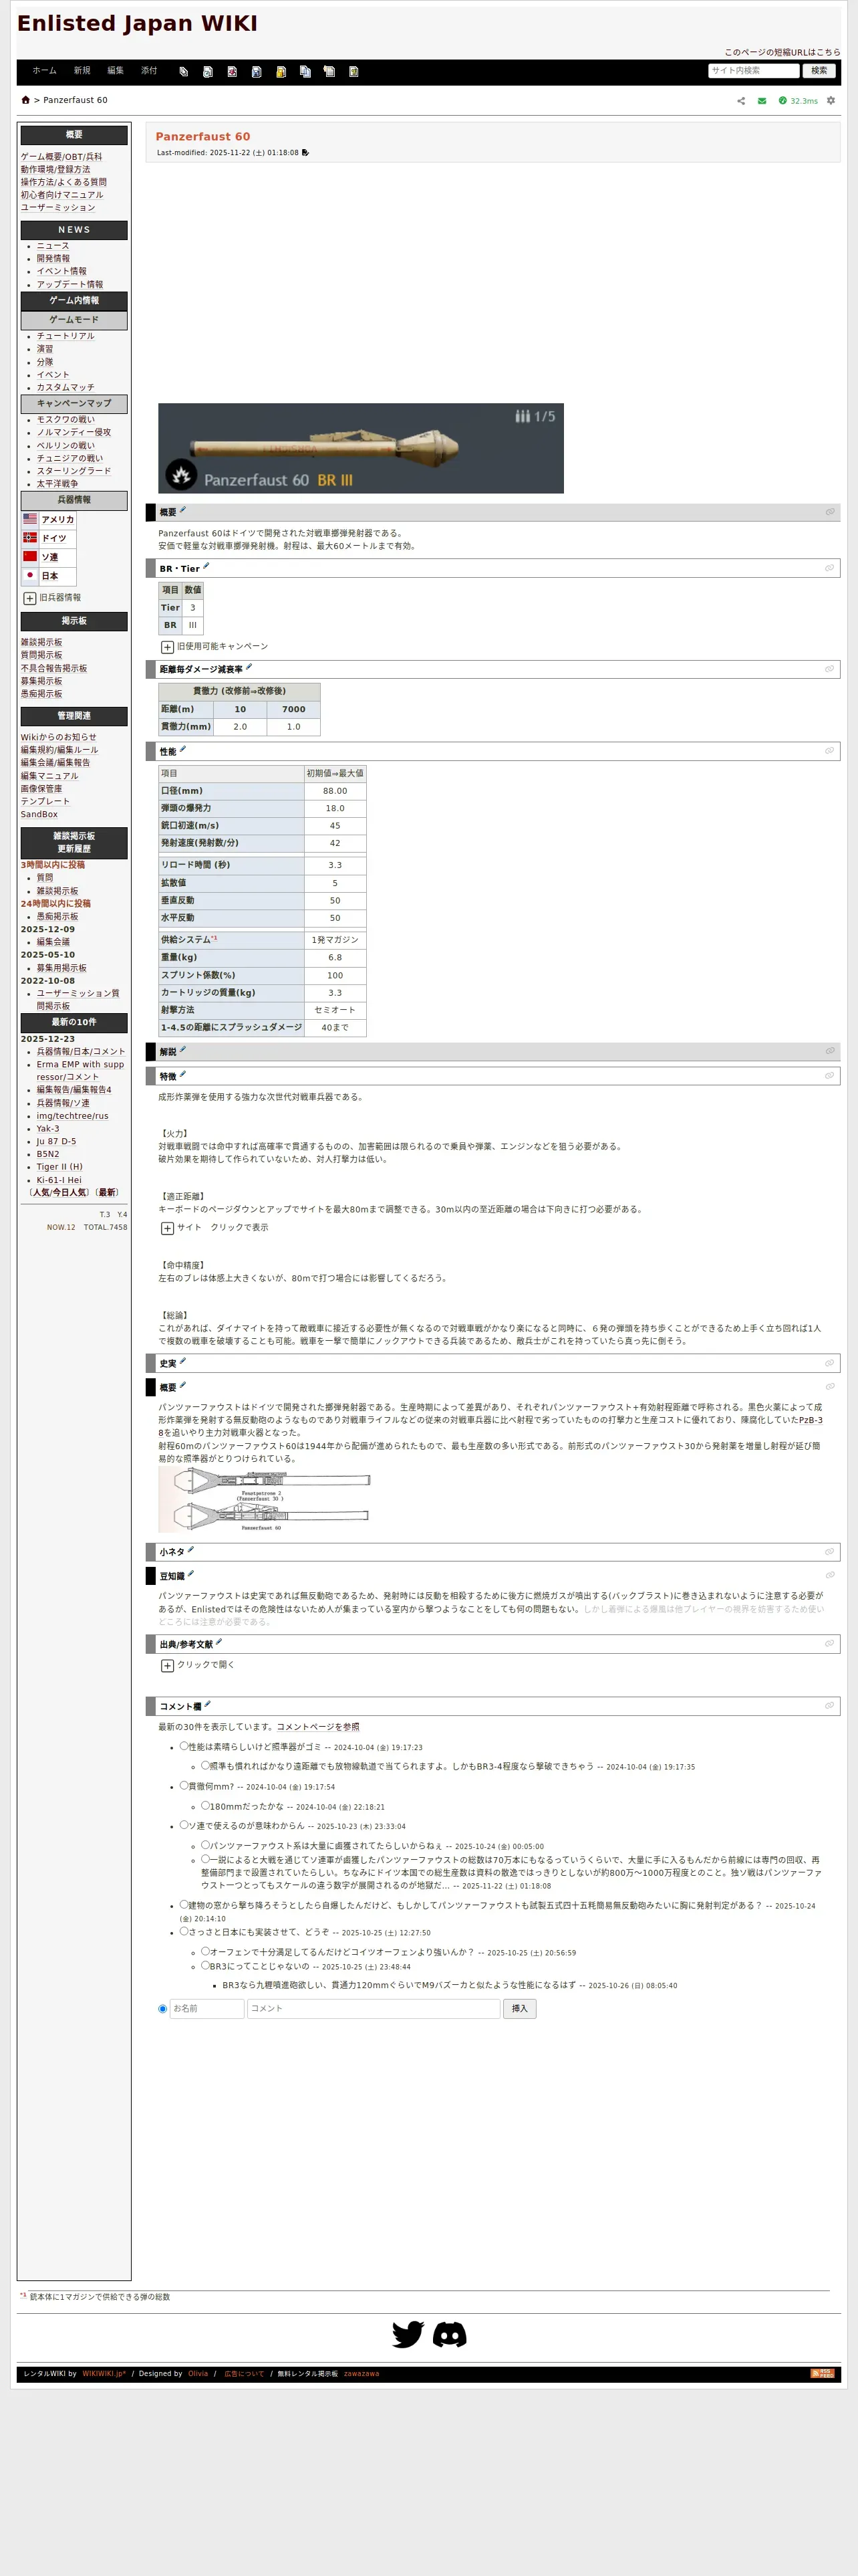Screen dimensions: 858x2576
Task: Click the green mail envelope icon
Action: coord(762,101)
